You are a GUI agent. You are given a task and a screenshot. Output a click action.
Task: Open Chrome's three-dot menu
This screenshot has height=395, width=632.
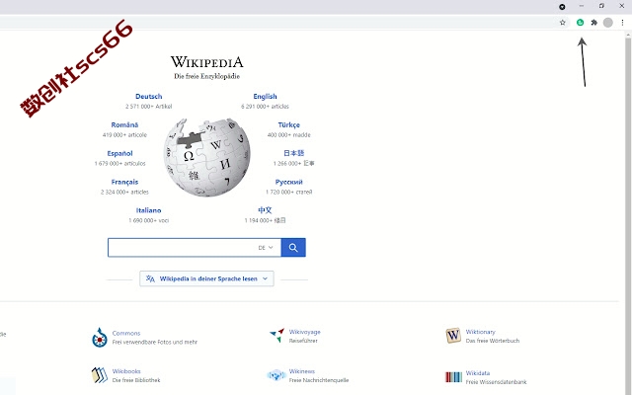click(x=622, y=23)
